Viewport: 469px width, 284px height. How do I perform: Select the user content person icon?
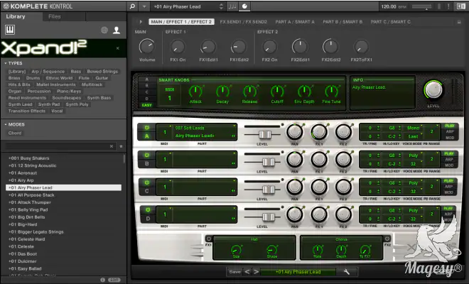(117, 30)
